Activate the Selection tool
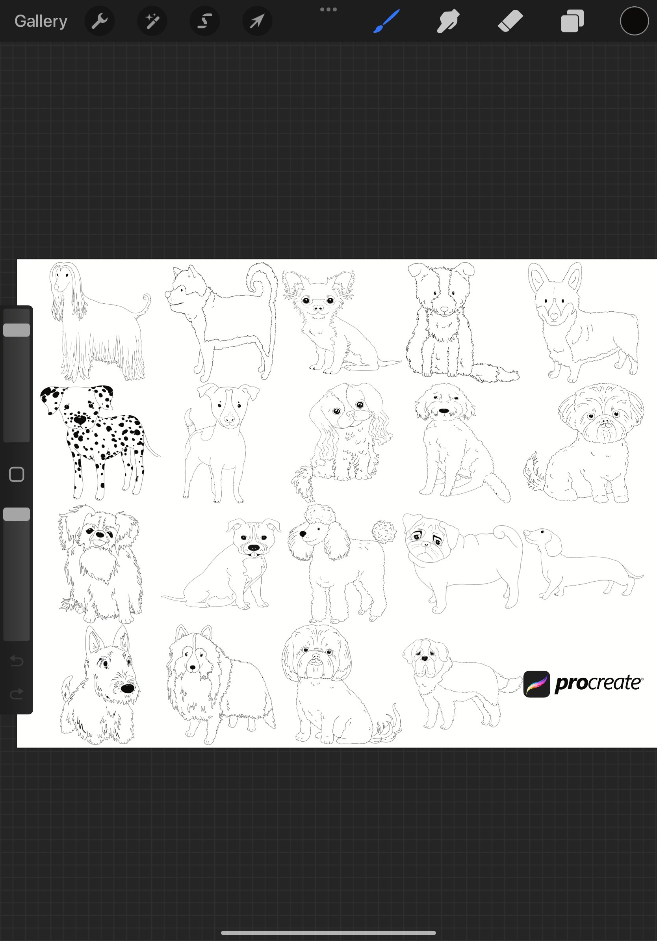 click(204, 21)
